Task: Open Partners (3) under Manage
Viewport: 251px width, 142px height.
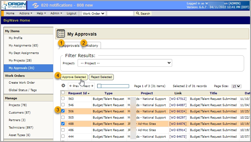Action: click(x=17, y=120)
